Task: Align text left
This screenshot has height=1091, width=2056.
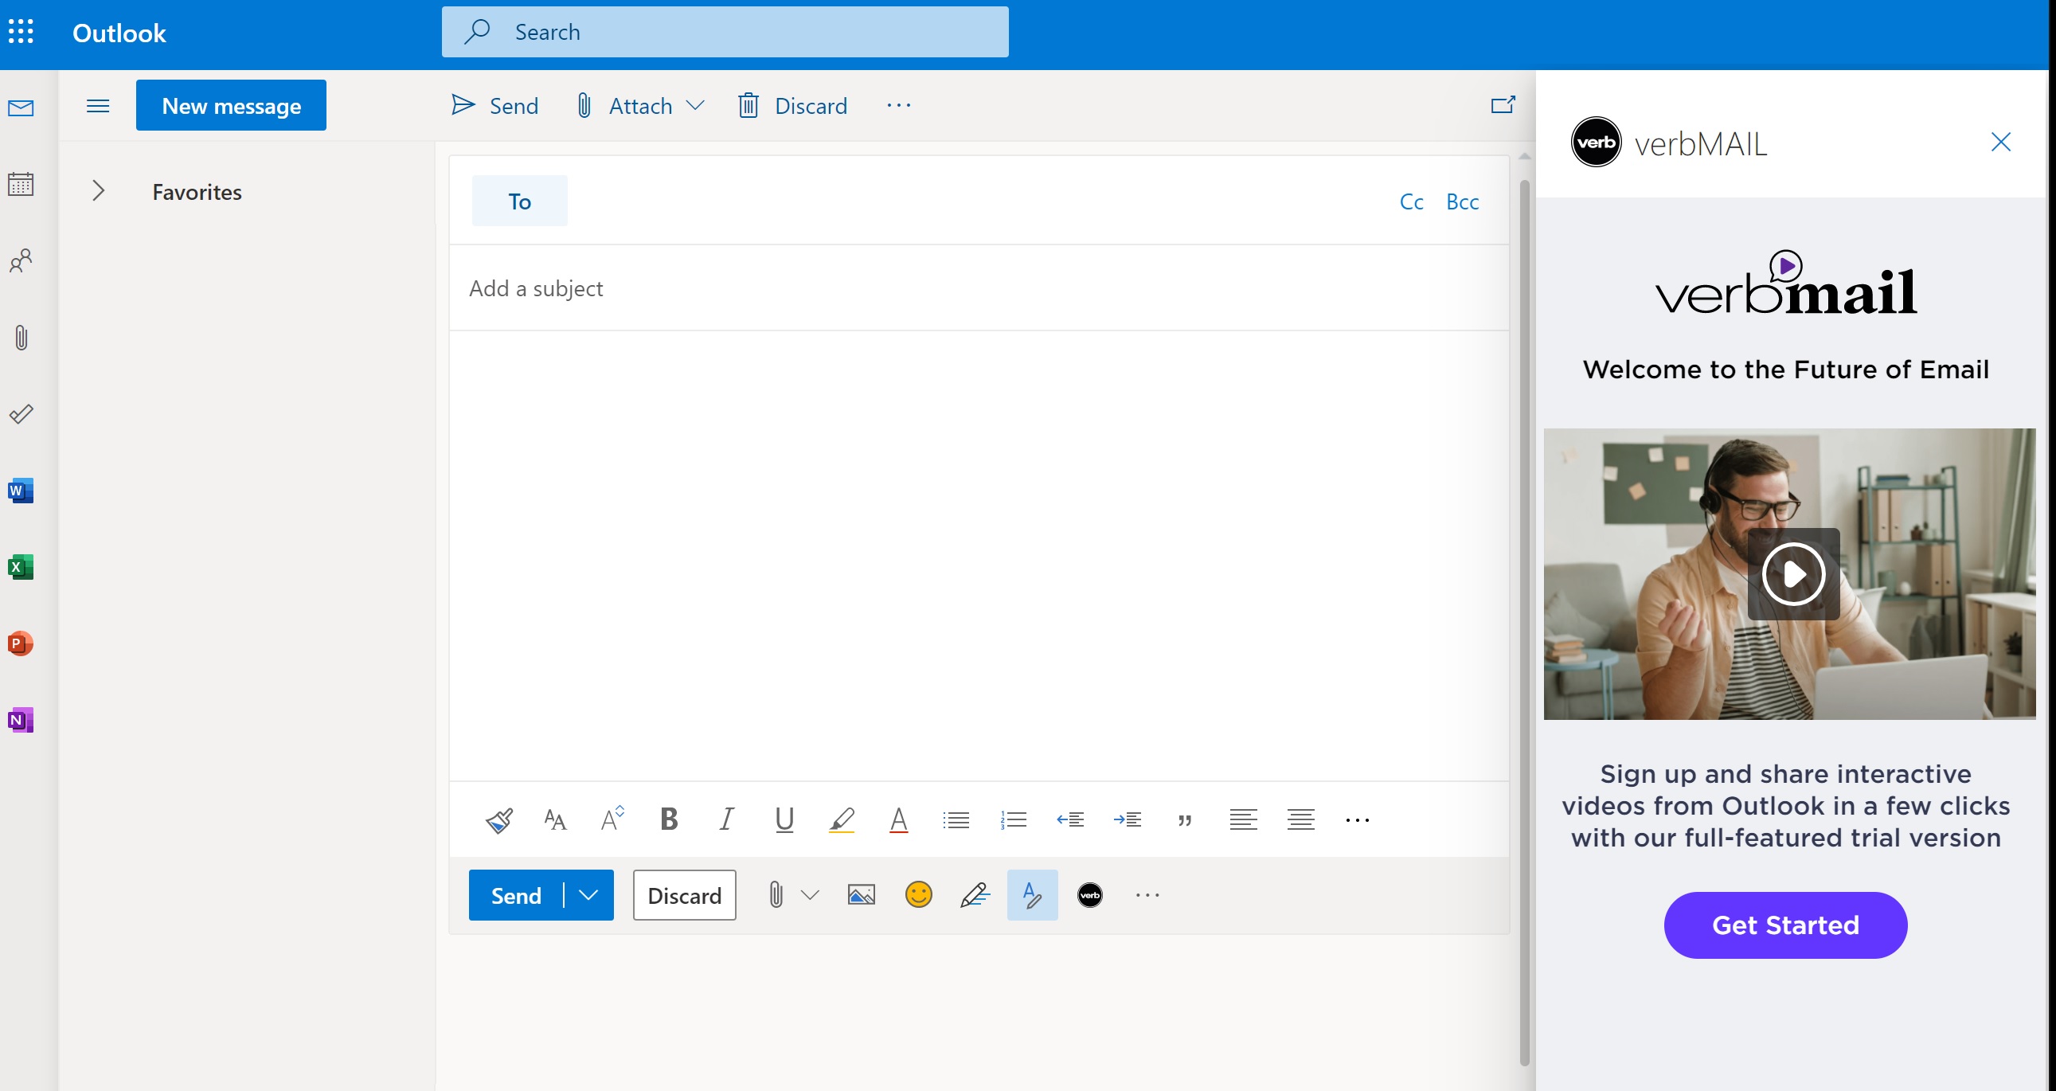Action: [x=1243, y=819]
